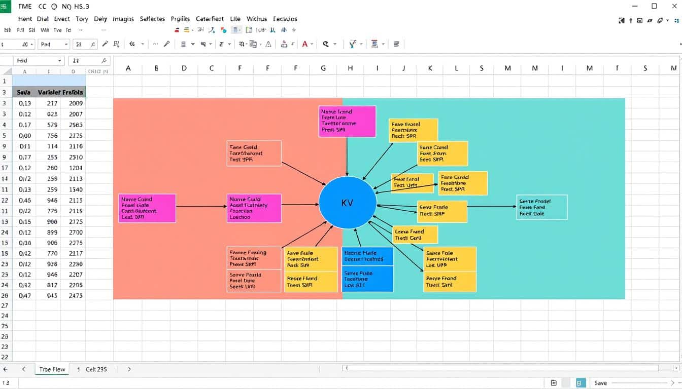Go back with the left arrow near sheet tabs

tap(6, 369)
